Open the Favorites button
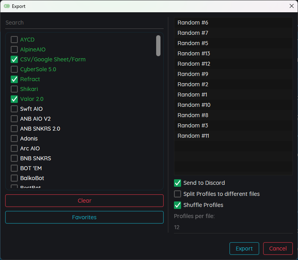Image resolution: width=298 pixels, height=260 pixels. pyautogui.click(x=84, y=217)
